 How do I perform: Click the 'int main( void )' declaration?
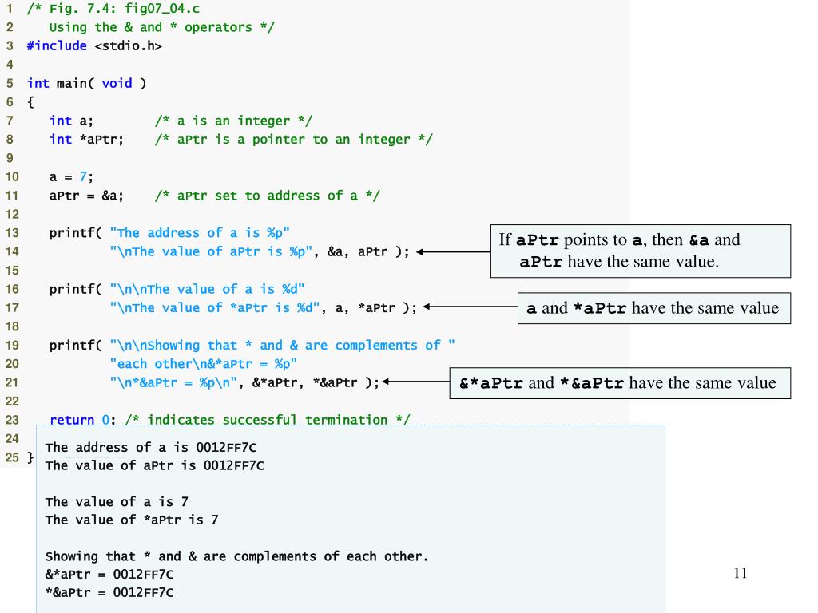point(86,83)
